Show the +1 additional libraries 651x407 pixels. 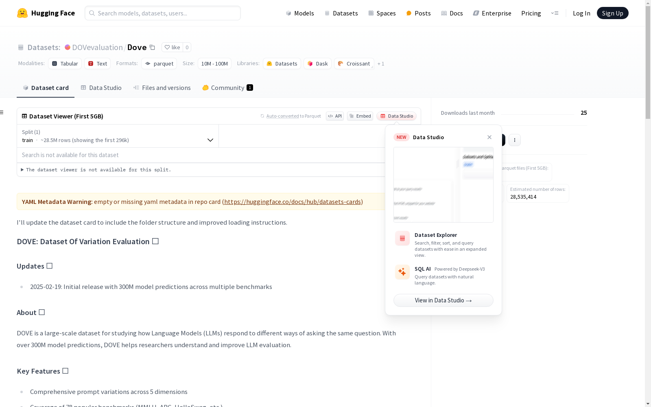[x=381, y=63]
